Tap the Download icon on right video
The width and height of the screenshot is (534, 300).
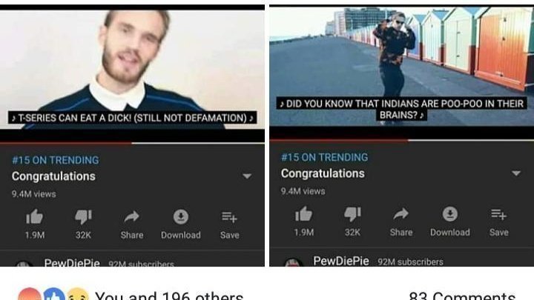(450, 214)
